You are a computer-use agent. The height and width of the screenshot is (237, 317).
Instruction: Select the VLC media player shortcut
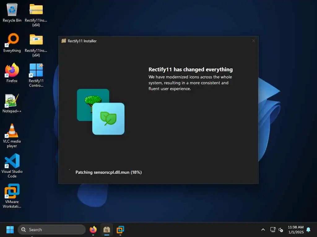click(12, 136)
